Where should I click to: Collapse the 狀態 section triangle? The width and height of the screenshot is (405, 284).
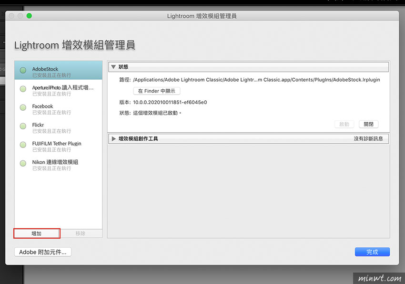(x=113, y=67)
